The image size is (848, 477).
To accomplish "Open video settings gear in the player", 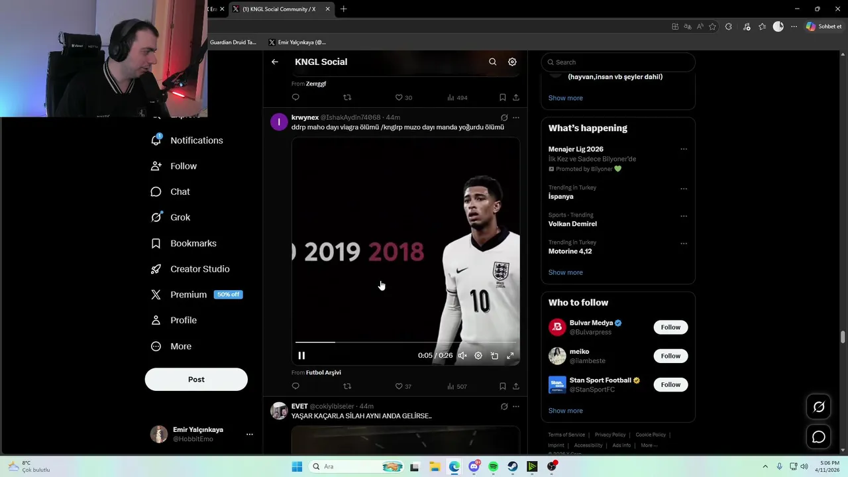I will click(478, 356).
